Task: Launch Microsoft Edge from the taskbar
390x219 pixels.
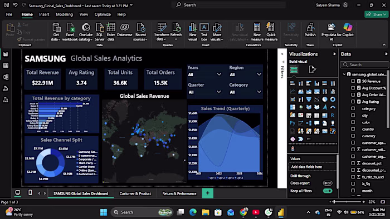Action: [x=193, y=212]
